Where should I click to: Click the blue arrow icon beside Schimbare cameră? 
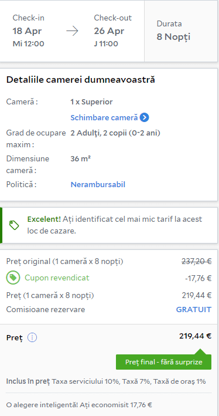coord(144,117)
